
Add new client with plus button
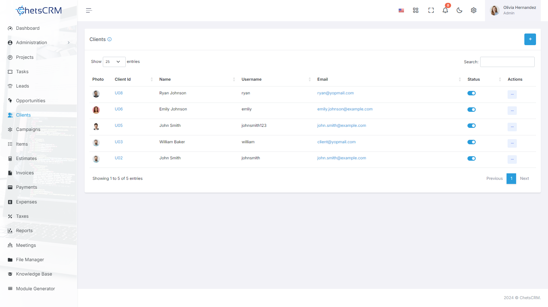(x=530, y=39)
